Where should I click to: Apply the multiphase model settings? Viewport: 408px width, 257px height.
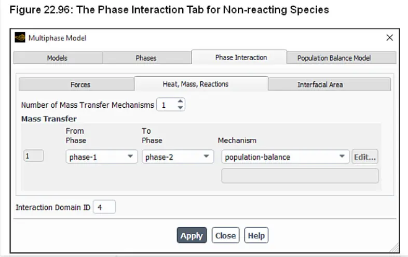(192, 235)
